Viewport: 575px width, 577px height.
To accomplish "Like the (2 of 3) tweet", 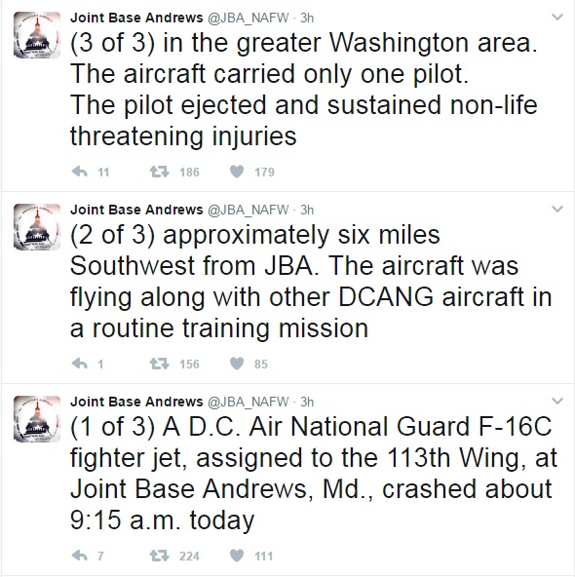I will pyautogui.click(x=237, y=364).
